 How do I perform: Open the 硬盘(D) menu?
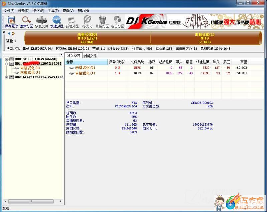(x=24, y=11)
